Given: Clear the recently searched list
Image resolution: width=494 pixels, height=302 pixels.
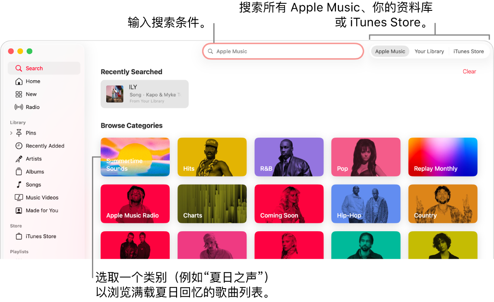Looking at the screenshot, I should click(x=469, y=72).
